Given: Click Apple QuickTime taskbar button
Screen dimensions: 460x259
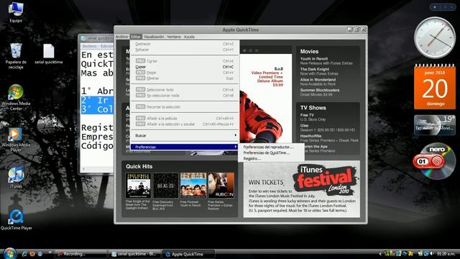Looking at the screenshot, I should (x=188, y=254).
